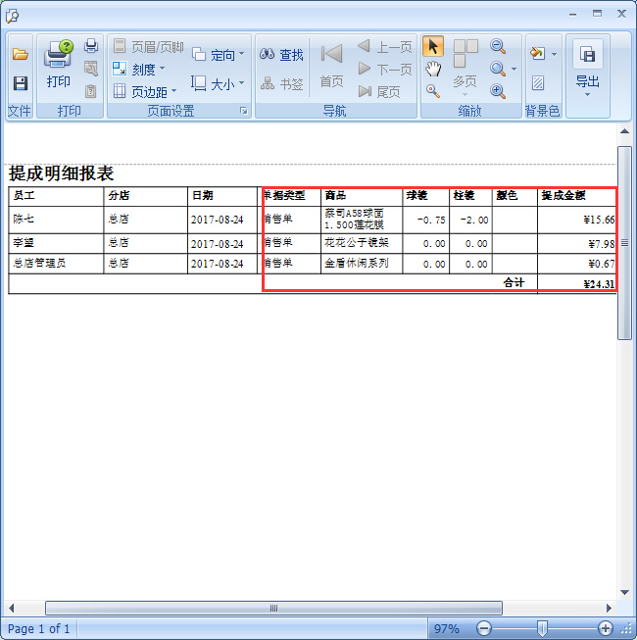The width and height of the screenshot is (637, 640).
Task: Select the arrow pointer tool
Action: (x=432, y=46)
